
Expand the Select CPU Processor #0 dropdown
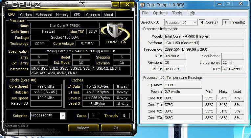195,23
